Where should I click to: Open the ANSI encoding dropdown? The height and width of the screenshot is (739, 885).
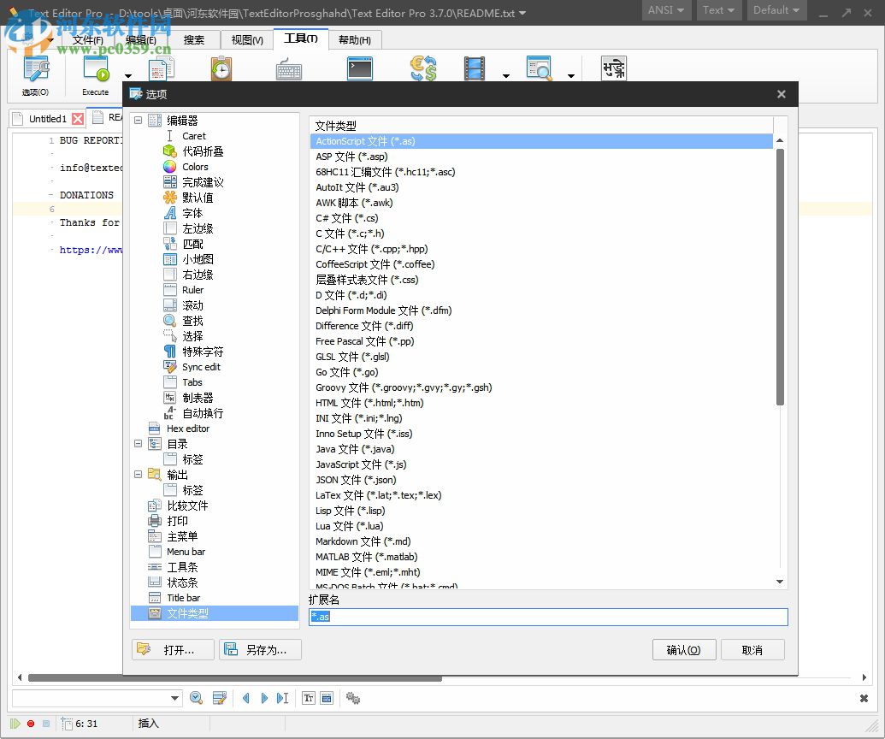click(666, 10)
